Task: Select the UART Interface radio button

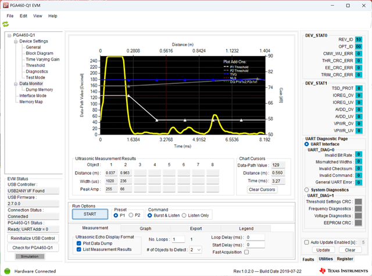Action: (x=306, y=144)
